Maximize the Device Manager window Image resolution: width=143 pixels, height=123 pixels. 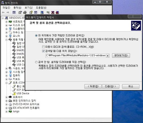[100, 2]
